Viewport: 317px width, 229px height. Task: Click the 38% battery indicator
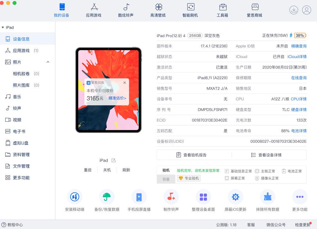point(300,35)
